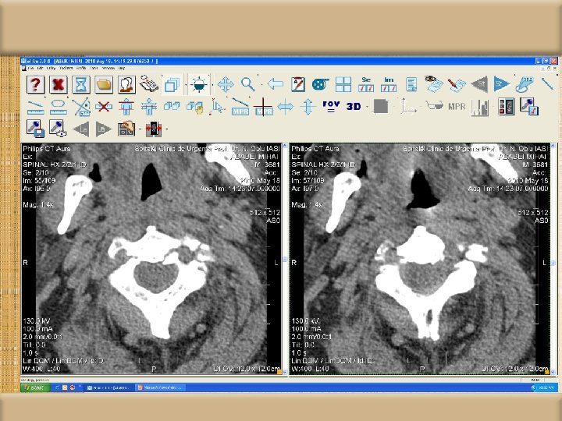
Task: Open the key image panel icon
Action: coord(506,107)
